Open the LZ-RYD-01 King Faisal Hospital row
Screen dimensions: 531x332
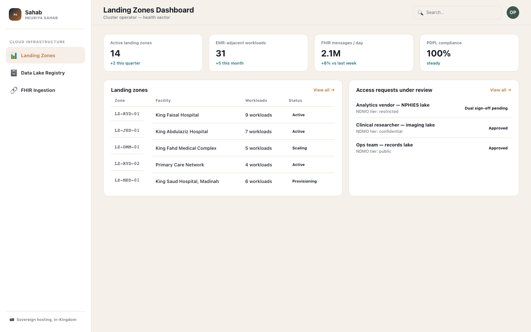coord(223,115)
